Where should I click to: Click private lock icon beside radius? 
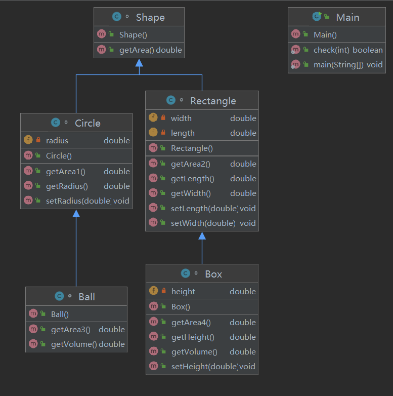(x=38, y=140)
